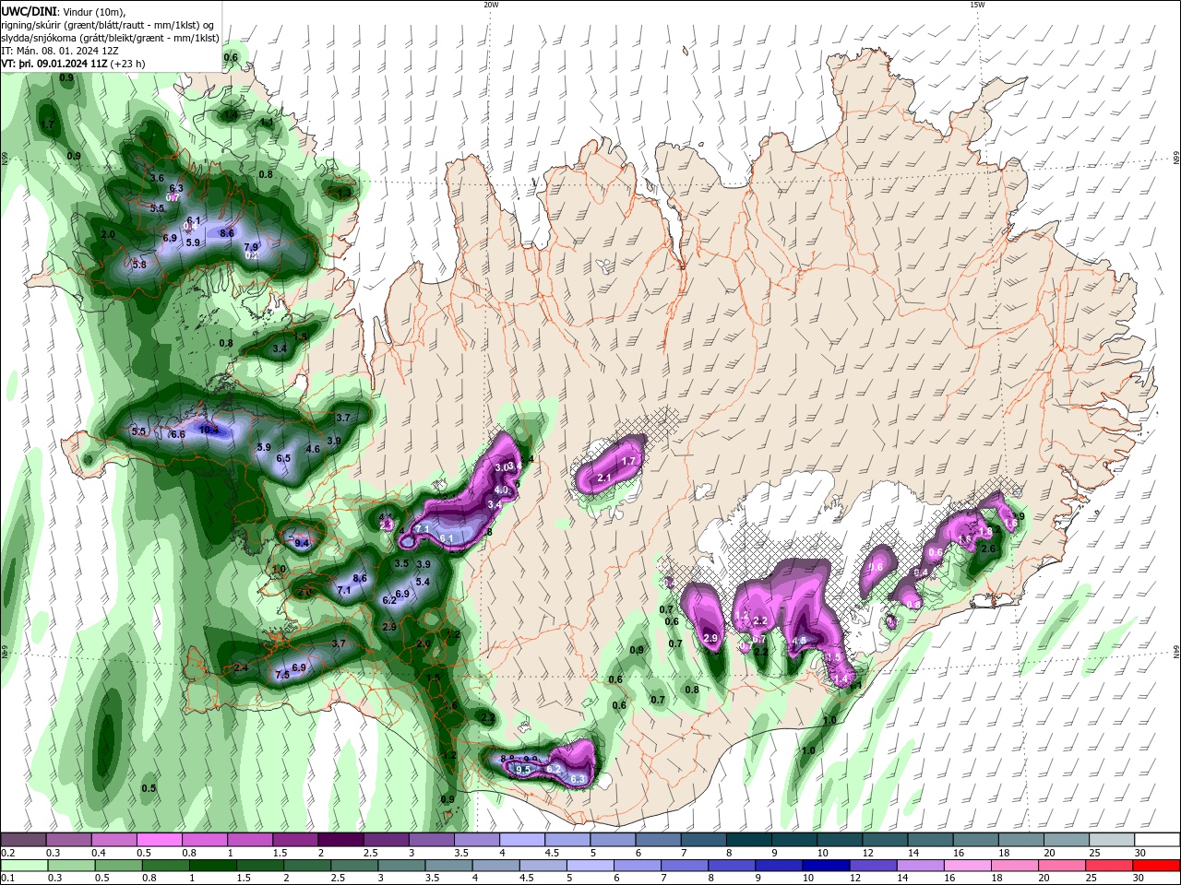Click the 2.1 snowfall value in central highlands
Viewport: 1181px width, 885px height.
605,478
